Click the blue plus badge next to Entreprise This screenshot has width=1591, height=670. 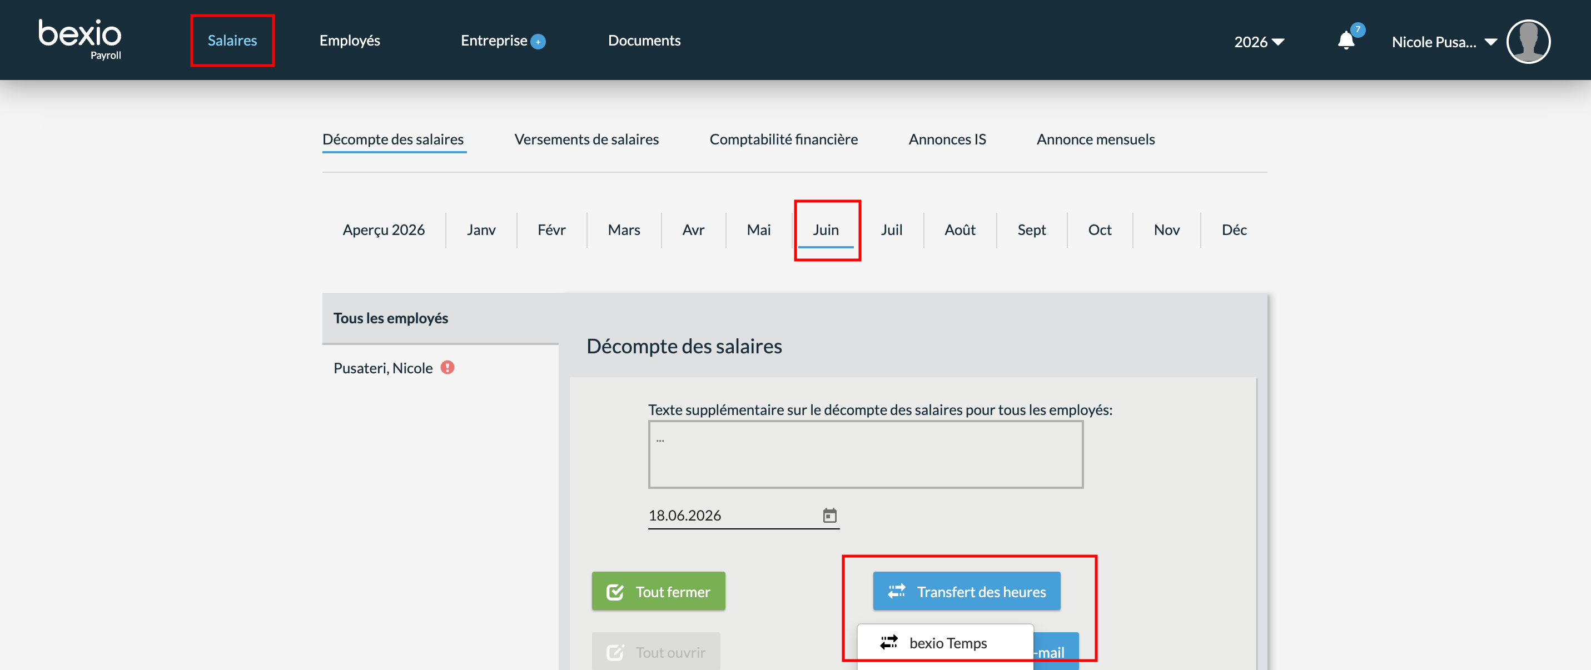pyautogui.click(x=538, y=42)
